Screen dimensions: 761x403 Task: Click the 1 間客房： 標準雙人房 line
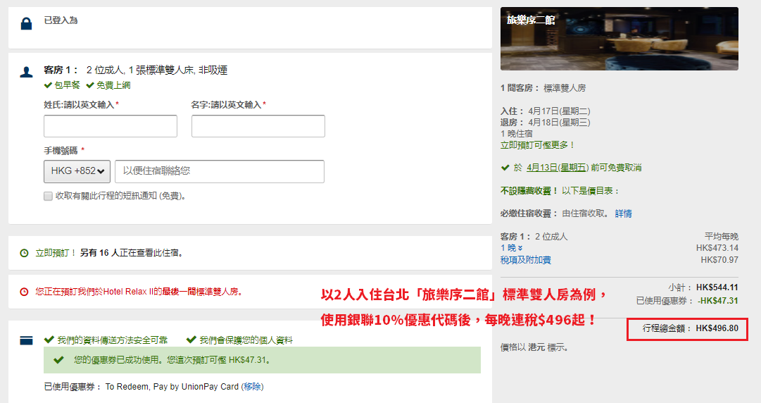pos(543,88)
